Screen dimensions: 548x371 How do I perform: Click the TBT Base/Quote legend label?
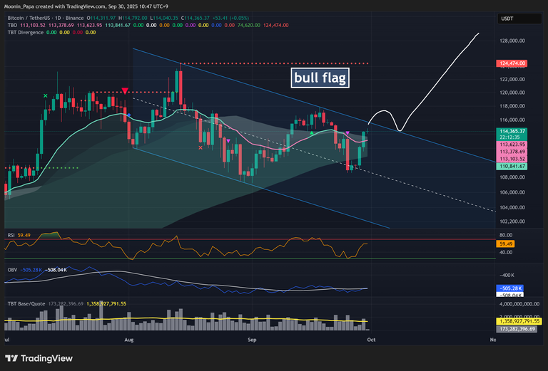click(x=26, y=303)
